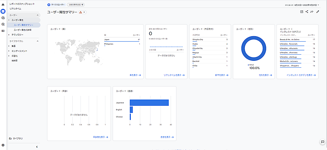Click the edit comparisons icon
327x150 pixels.
301,12
